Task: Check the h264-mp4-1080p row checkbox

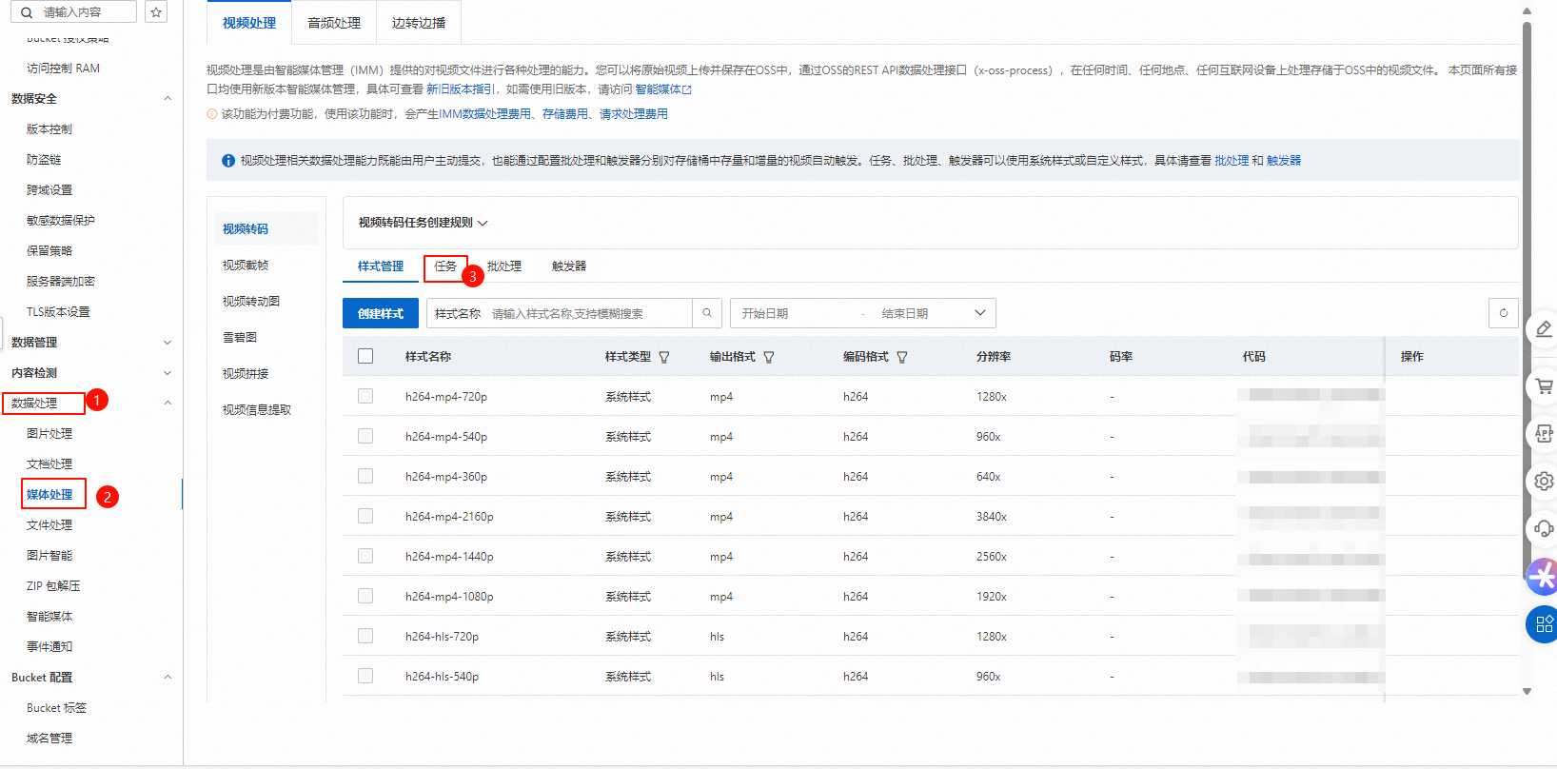Action: [365, 596]
